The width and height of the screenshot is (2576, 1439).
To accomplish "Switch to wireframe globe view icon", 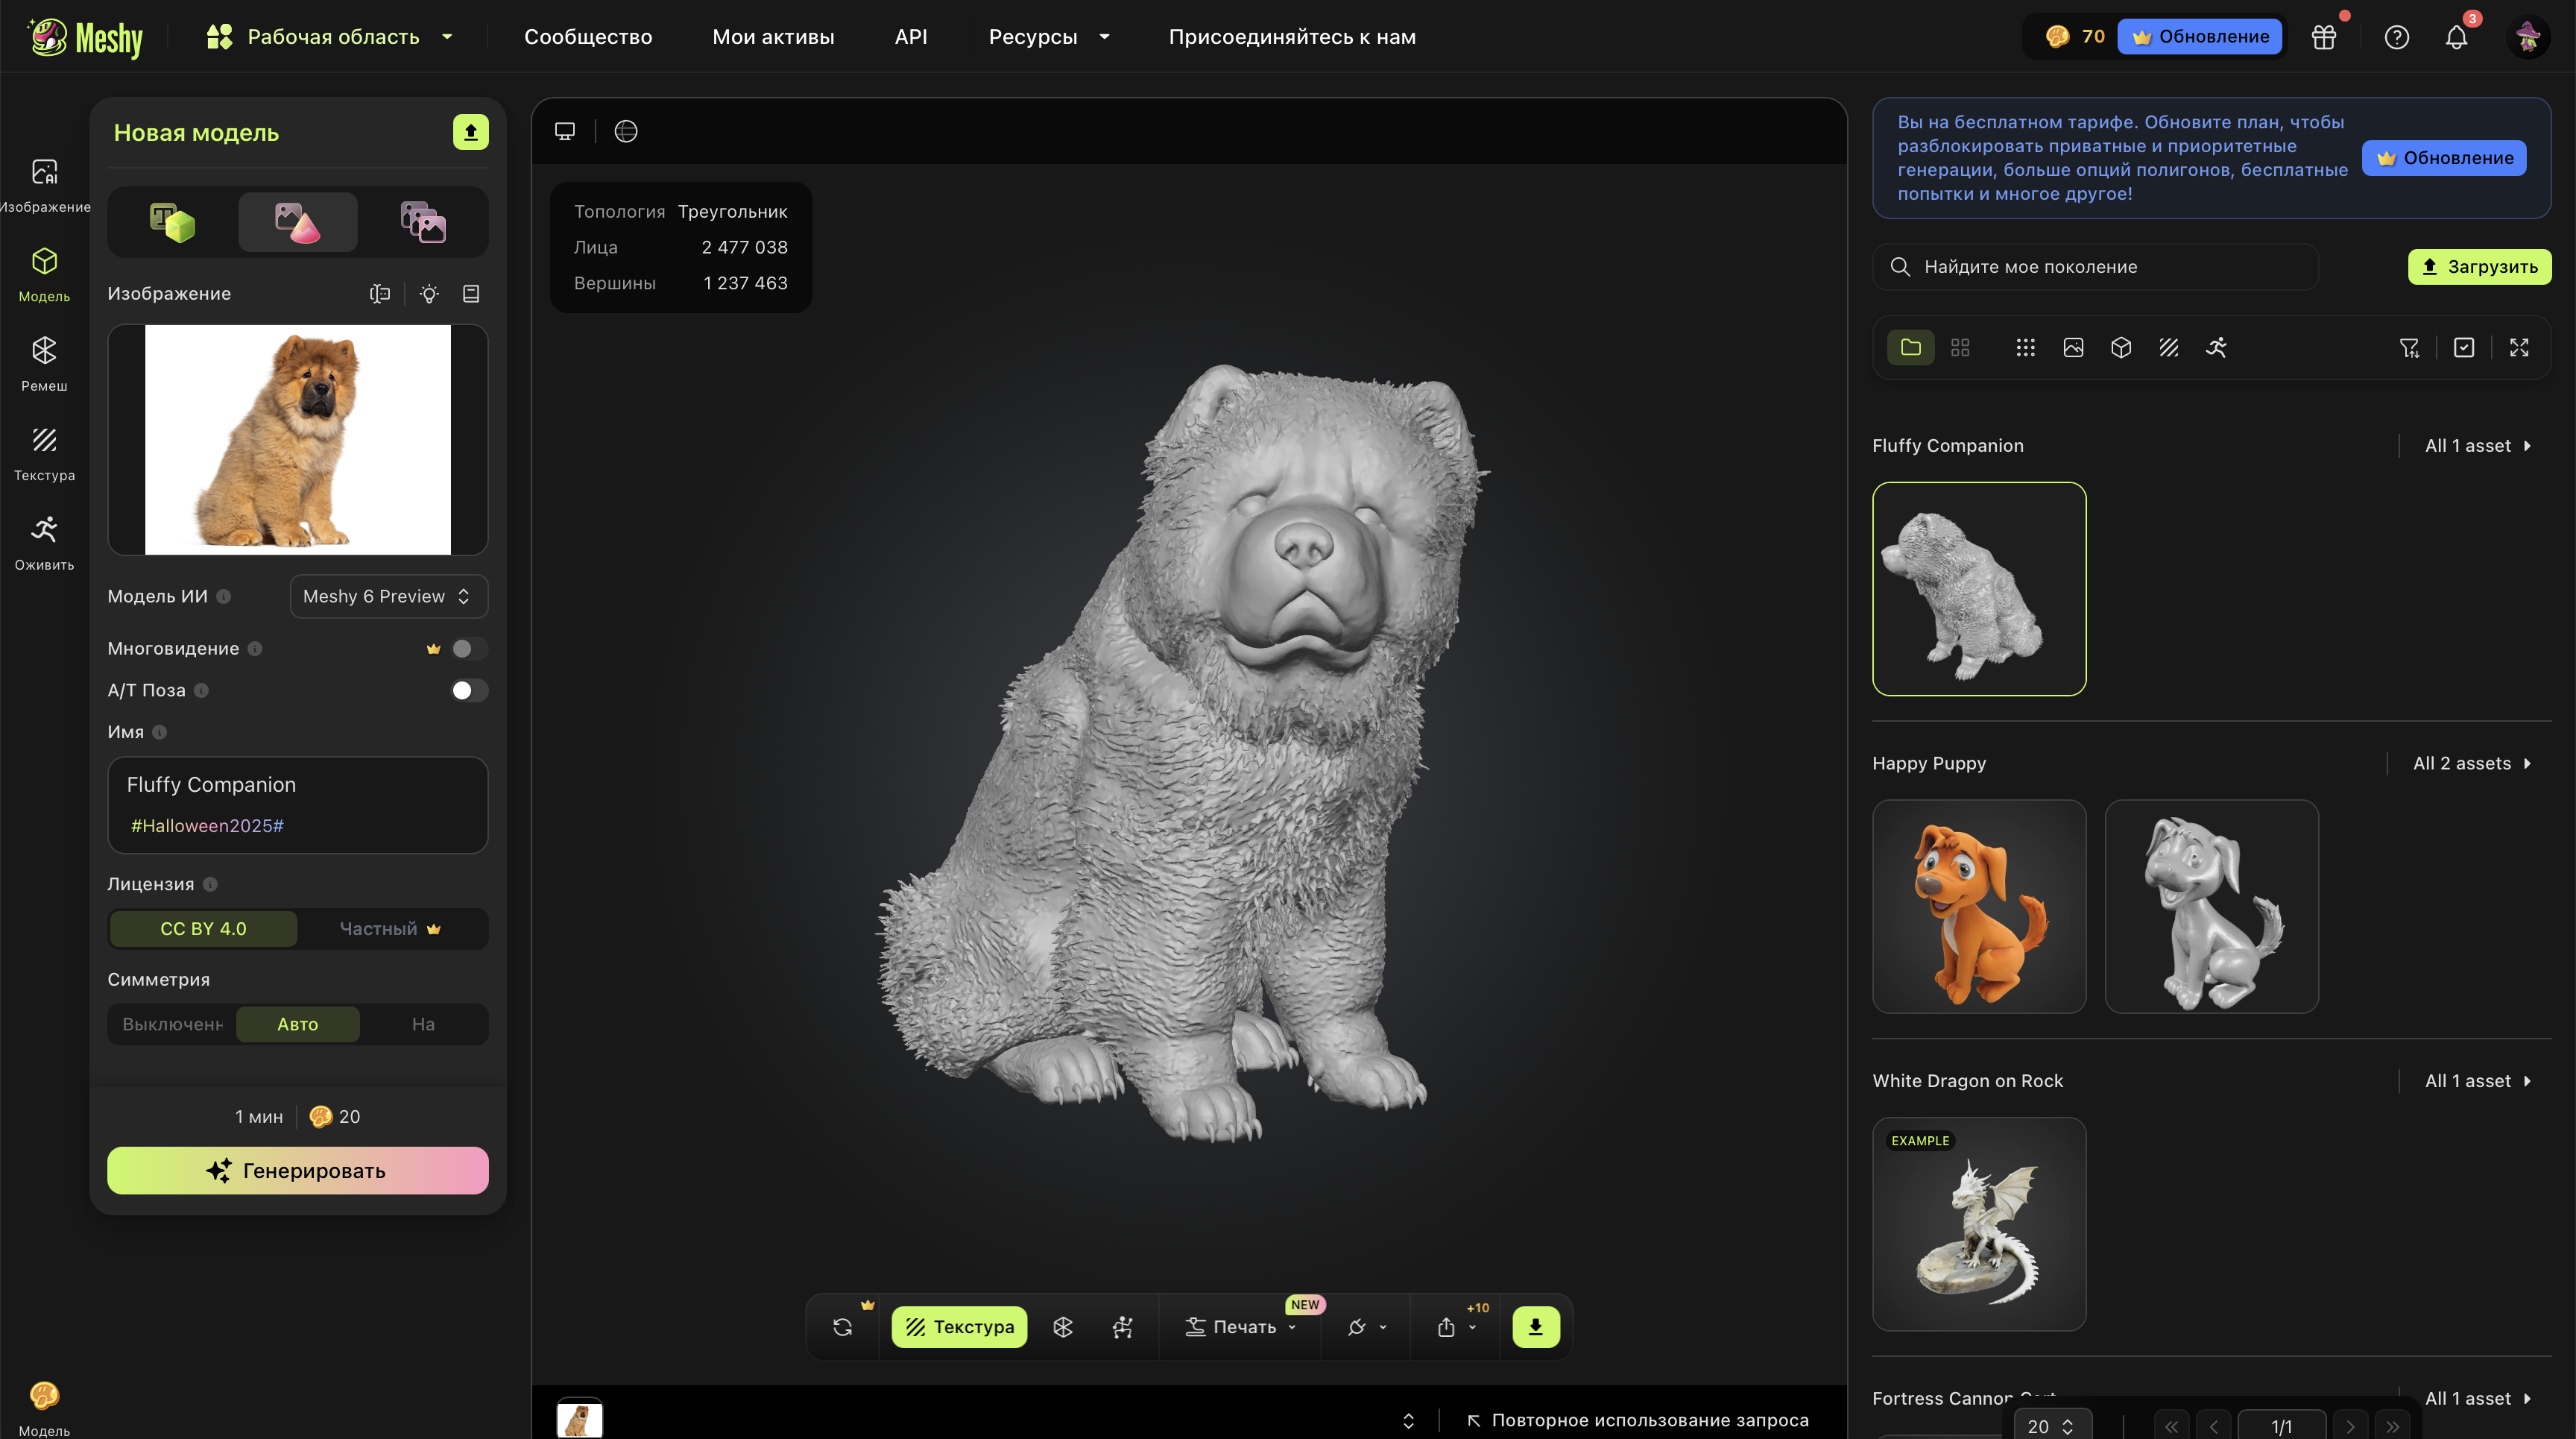I will [x=626, y=131].
